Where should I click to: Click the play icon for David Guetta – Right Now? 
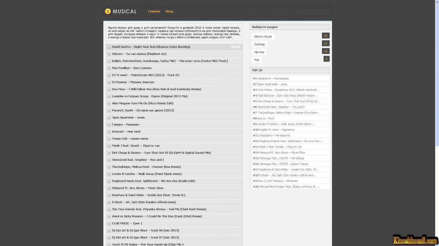[x=109, y=47]
